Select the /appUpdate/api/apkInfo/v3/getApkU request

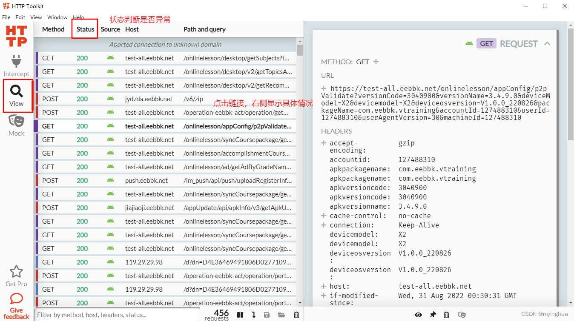165,207
